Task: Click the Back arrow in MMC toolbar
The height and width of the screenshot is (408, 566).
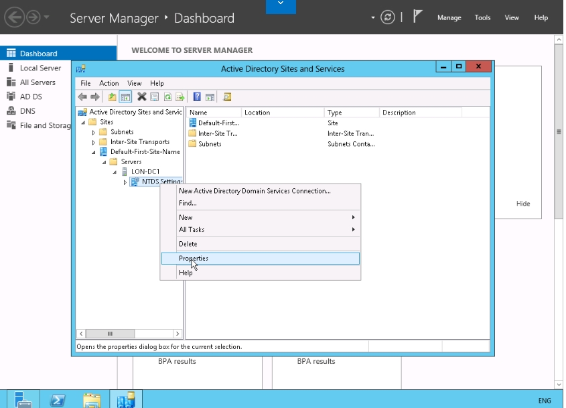Action: click(x=83, y=97)
